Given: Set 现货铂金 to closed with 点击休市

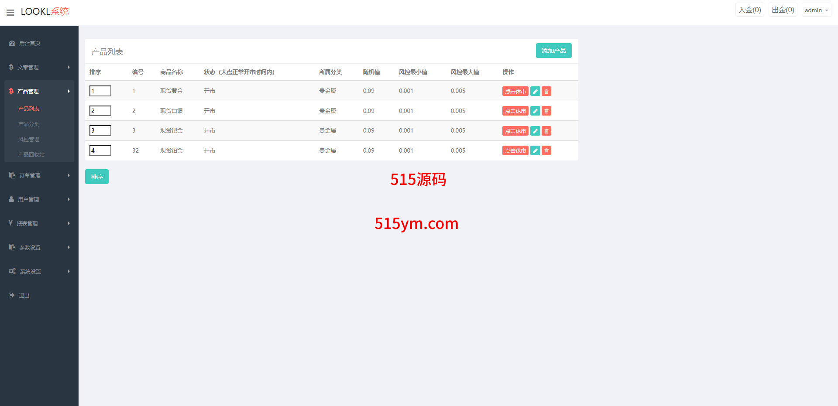Looking at the screenshot, I should coord(515,151).
